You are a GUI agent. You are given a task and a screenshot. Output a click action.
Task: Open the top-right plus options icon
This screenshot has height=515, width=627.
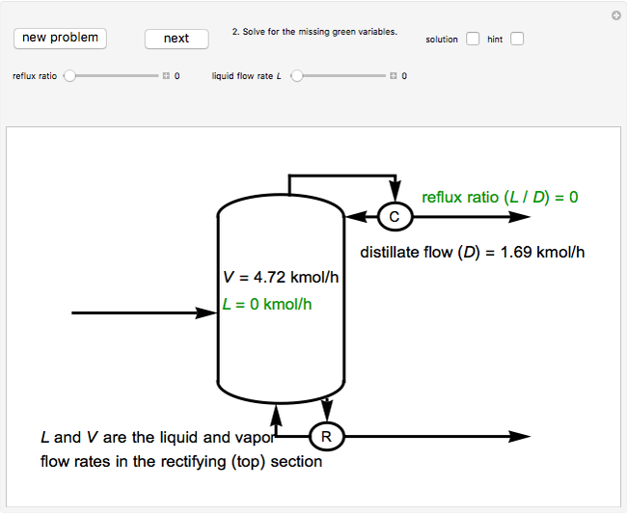click(615, 15)
